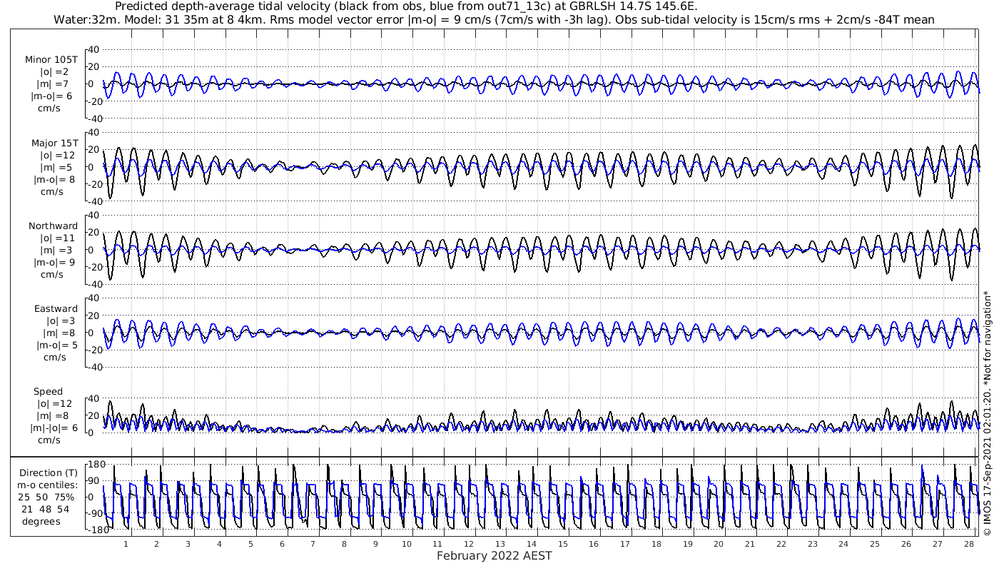Select the 'Speed' panel label
Image resolution: width=999 pixels, height=571 pixels.
(48, 391)
